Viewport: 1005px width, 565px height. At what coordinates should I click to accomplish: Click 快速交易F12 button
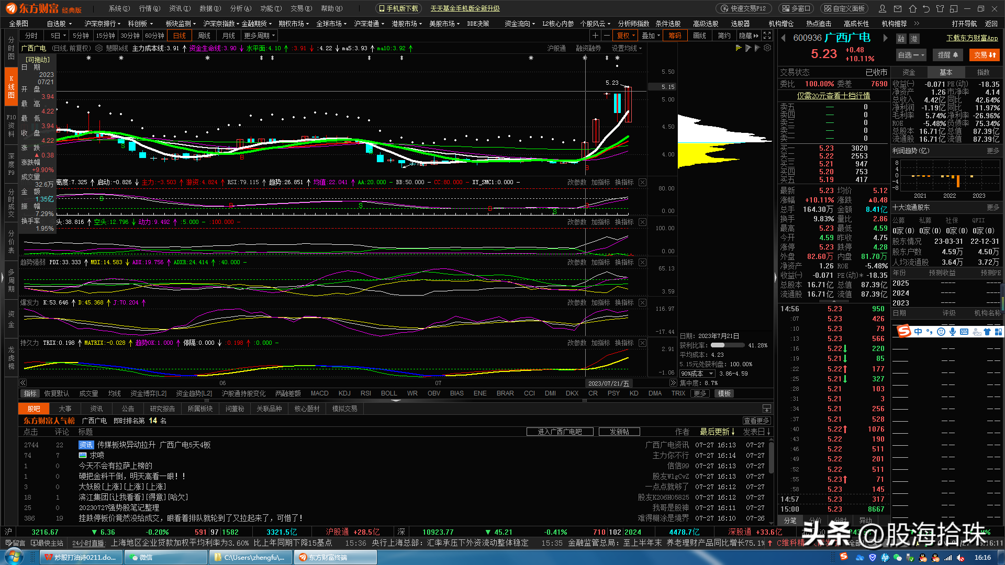(x=743, y=8)
